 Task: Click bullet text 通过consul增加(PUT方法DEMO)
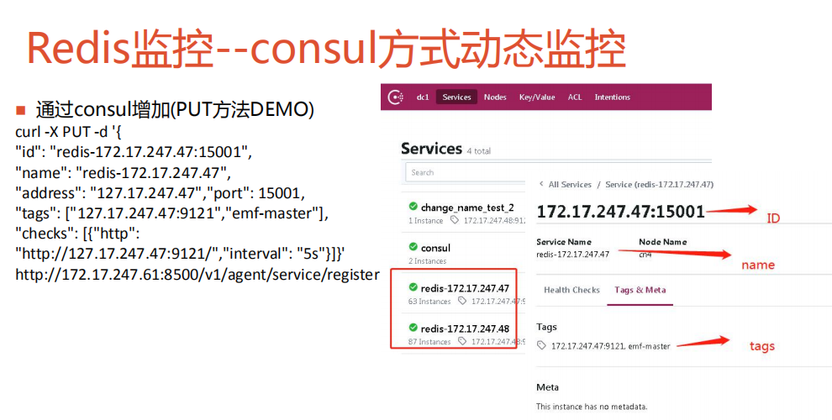point(175,110)
